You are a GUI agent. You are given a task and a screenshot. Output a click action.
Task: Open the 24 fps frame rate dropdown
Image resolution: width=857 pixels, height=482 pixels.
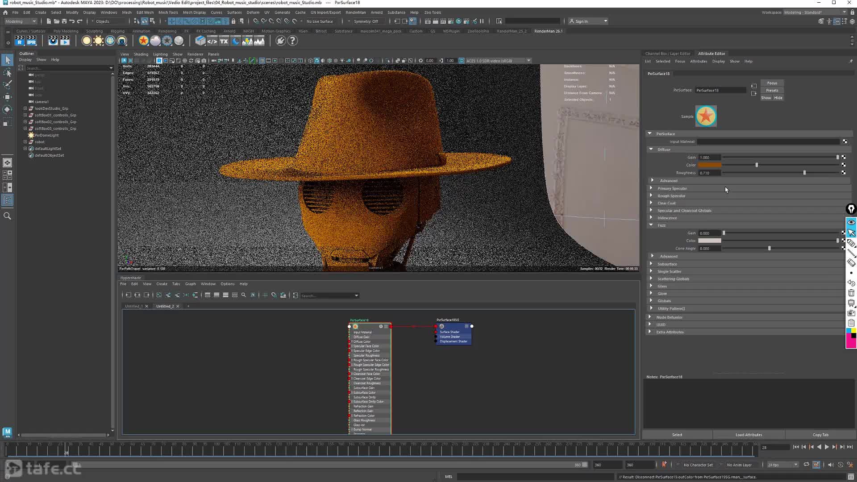[x=782, y=465]
